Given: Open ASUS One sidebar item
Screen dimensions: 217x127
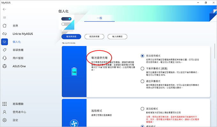Looking at the screenshot, I should coord(19,66).
